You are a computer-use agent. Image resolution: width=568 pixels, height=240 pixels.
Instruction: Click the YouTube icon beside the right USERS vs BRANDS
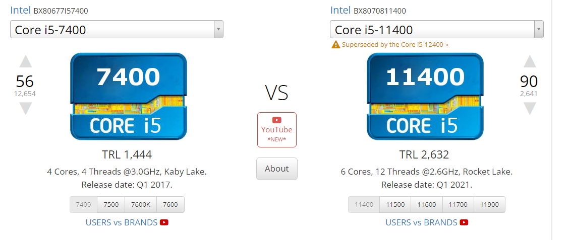[464, 222]
